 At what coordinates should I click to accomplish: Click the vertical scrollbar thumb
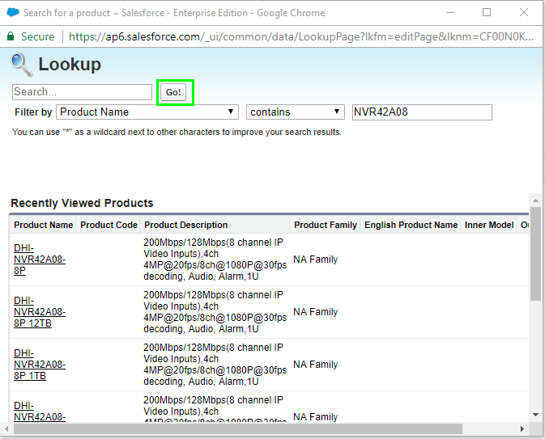(x=535, y=254)
